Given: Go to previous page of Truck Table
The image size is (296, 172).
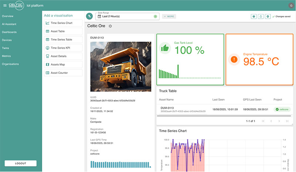Looking at the screenshot, I should pos(271,121).
